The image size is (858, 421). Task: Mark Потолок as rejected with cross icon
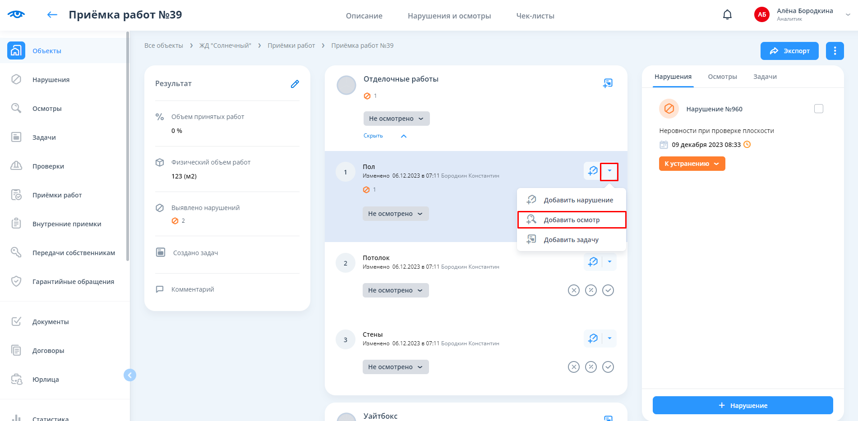coord(573,290)
